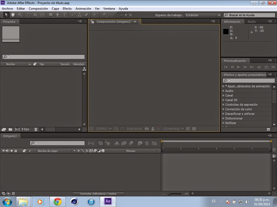Select the Rectangle shape tool
The image size is (277, 207).
(51, 15)
